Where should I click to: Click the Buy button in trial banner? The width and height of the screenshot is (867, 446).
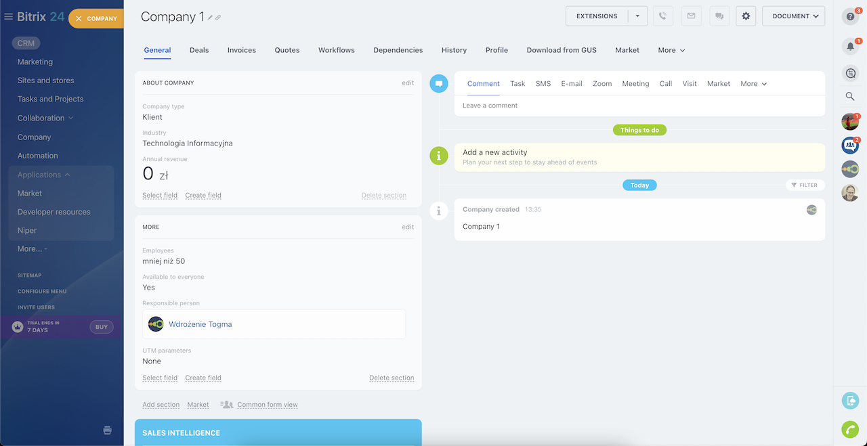101,327
